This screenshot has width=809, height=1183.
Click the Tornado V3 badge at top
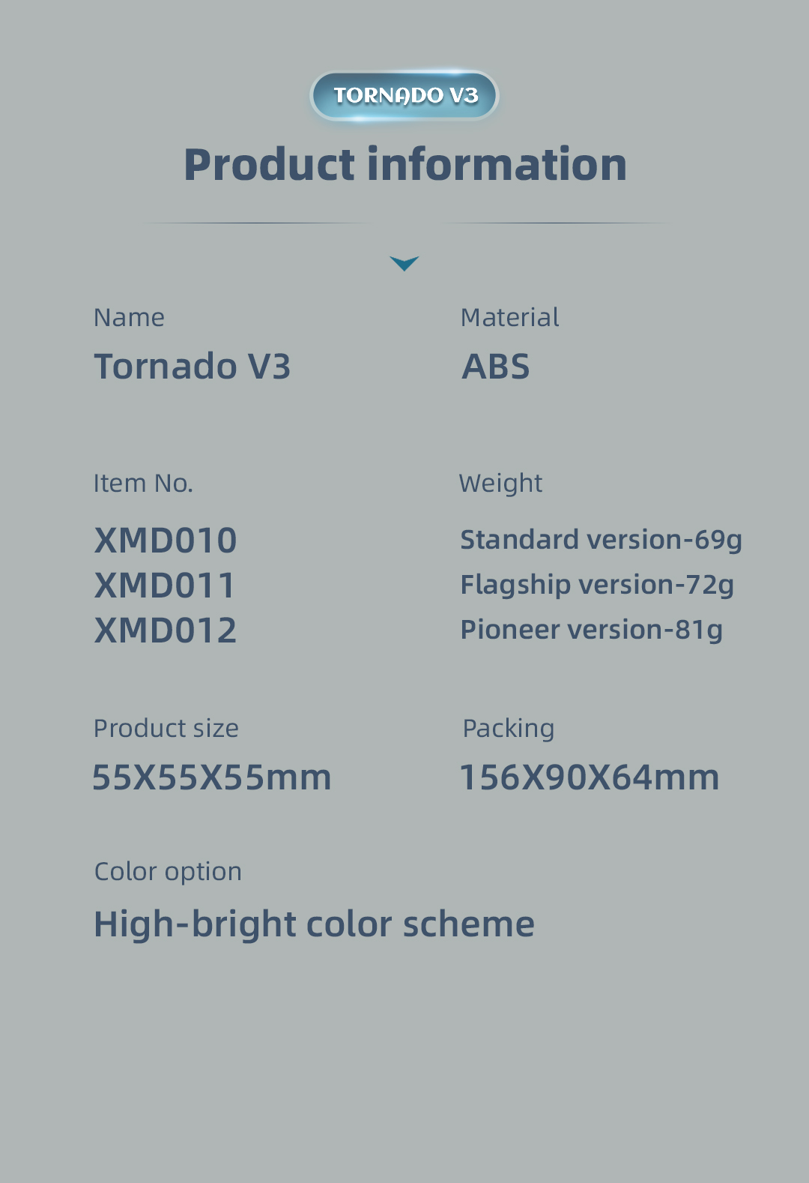[404, 95]
